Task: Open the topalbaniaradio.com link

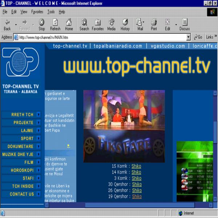Action: pyautogui.click(x=118, y=46)
